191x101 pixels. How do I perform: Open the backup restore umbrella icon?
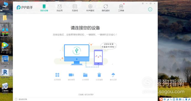[113, 75]
